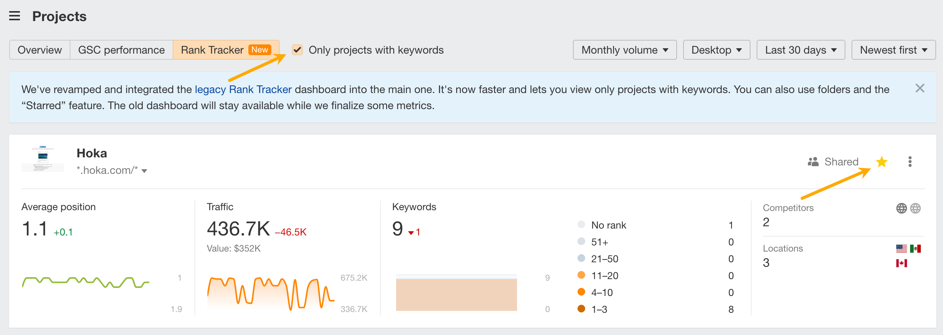
Task: Click the Hoka website thumbnail
Action: click(42, 159)
